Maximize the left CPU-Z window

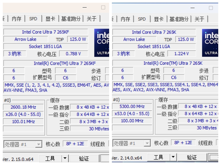pyautogui.click(x=103, y=7)
